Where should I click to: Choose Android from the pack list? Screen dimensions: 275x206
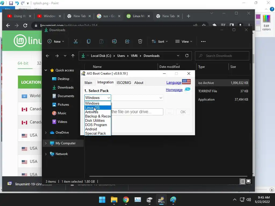click(98, 129)
